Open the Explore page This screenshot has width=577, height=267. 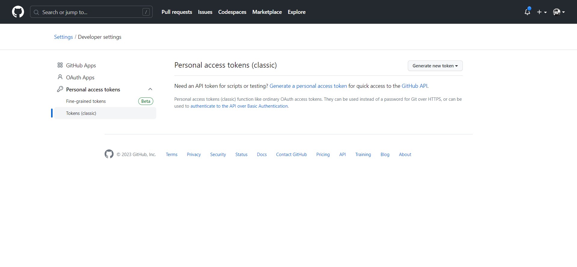click(x=297, y=12)
